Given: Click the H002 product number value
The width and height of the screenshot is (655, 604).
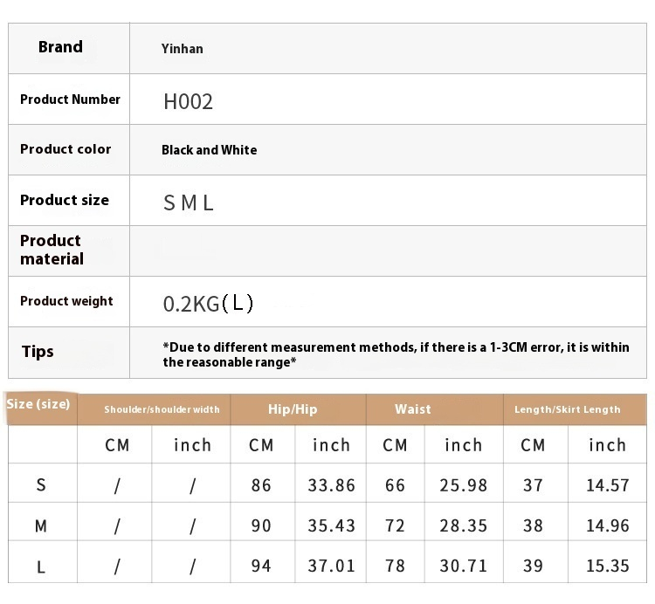Looking at the screenshot, I should coord(188,101).
